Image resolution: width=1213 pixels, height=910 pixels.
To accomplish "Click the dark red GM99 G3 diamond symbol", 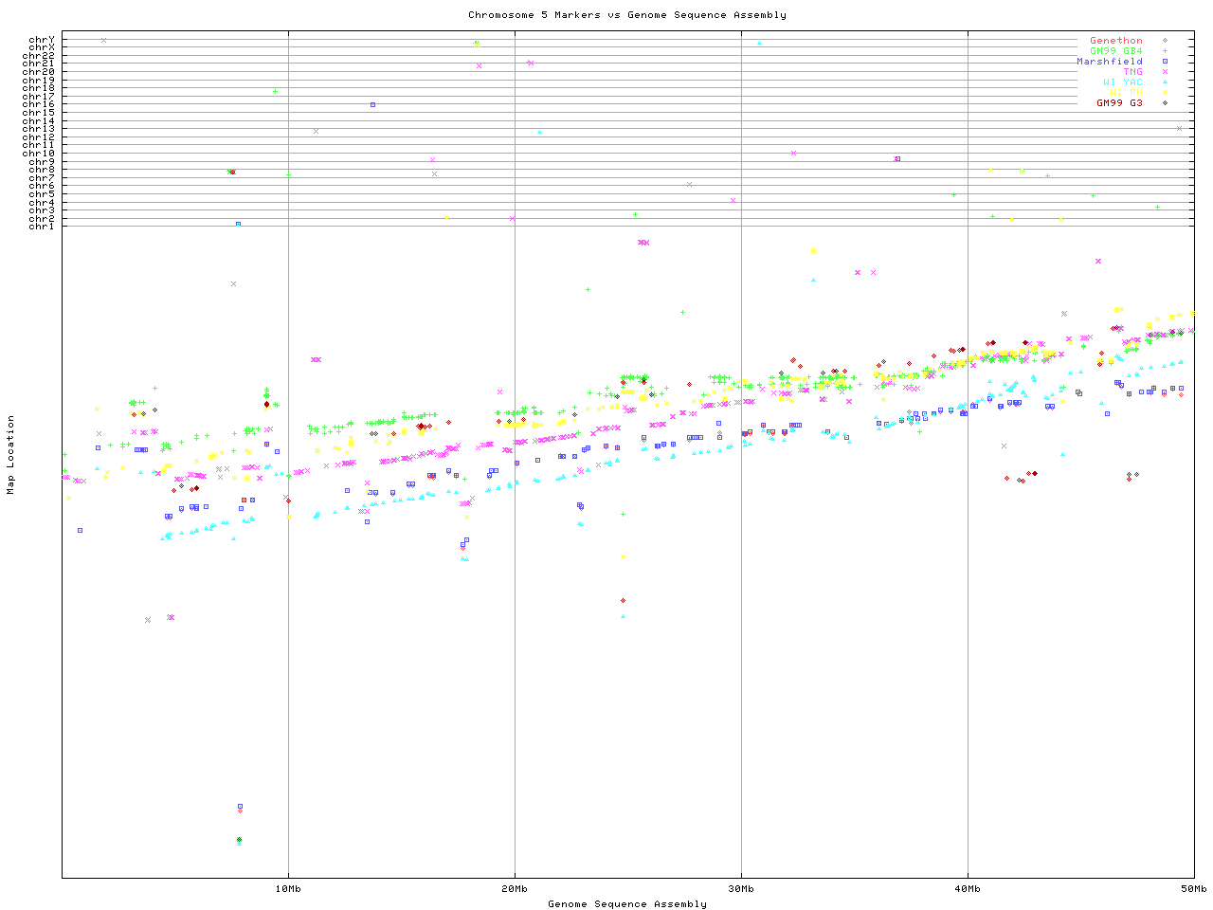I will tap(1165, 103).
